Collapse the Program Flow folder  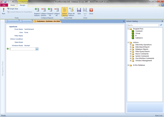(x=128, y=29)
